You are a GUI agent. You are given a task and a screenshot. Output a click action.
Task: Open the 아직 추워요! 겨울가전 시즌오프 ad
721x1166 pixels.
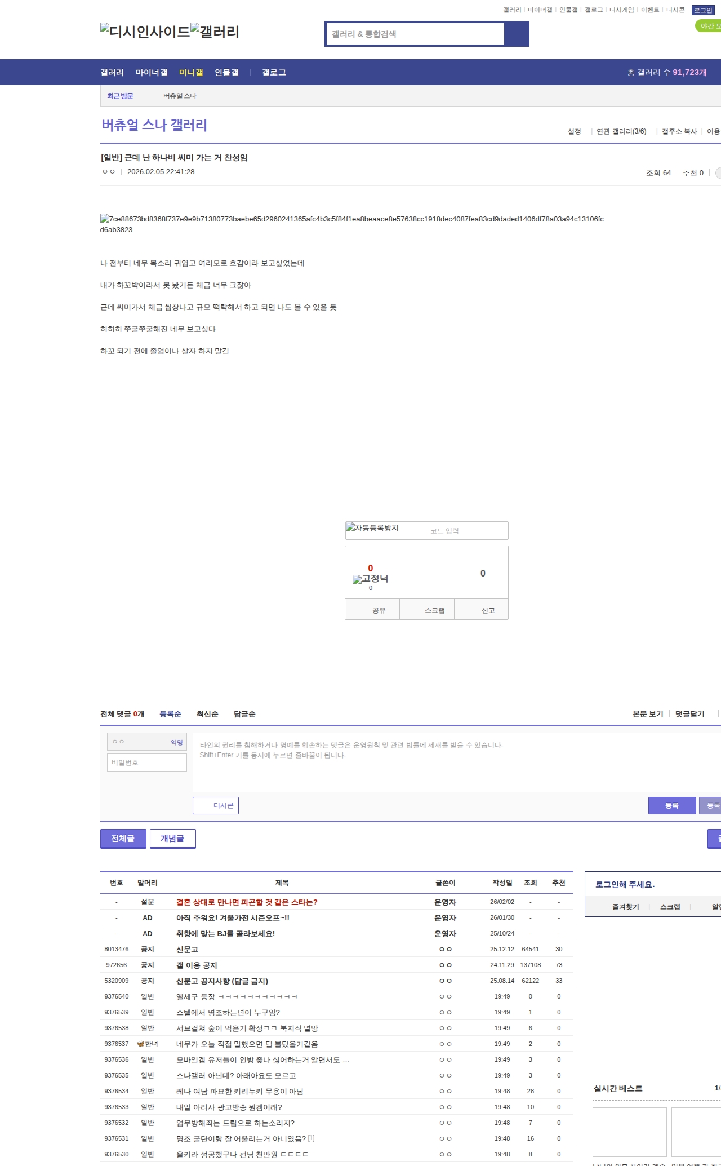(x=233, y=917)
